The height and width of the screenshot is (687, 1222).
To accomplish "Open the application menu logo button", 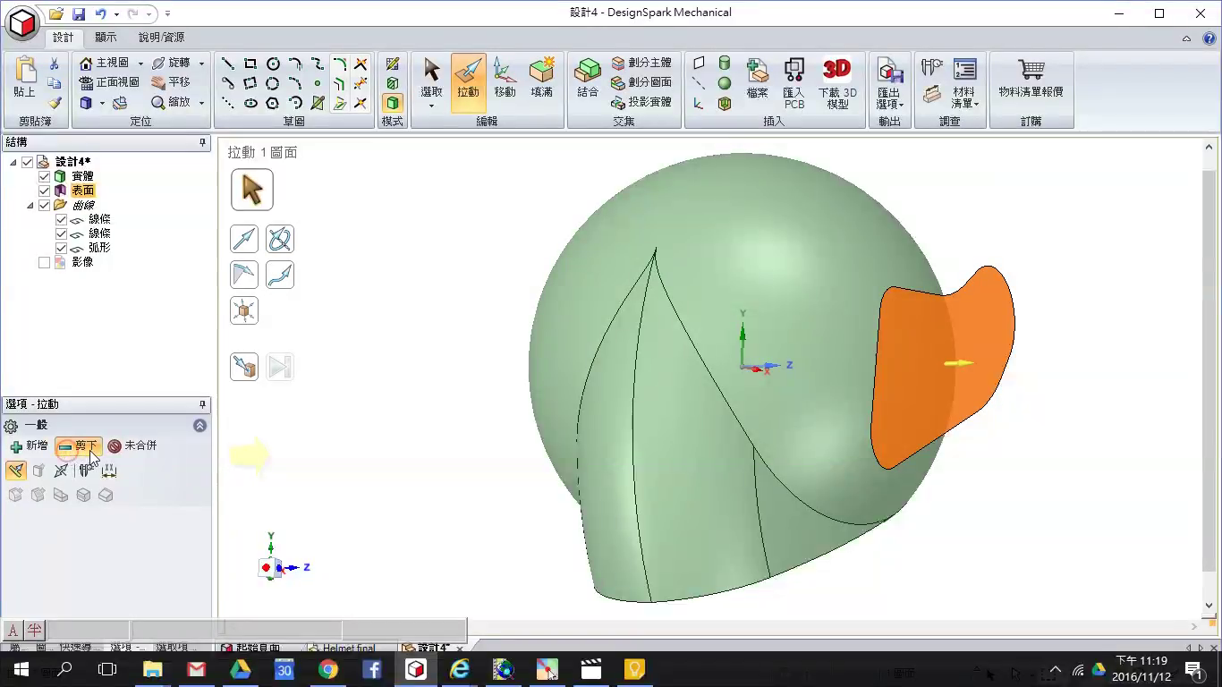I will 21,22.
